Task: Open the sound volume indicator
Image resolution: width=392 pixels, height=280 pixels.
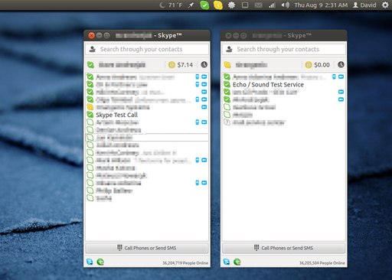Action: (x=286, y=5)
